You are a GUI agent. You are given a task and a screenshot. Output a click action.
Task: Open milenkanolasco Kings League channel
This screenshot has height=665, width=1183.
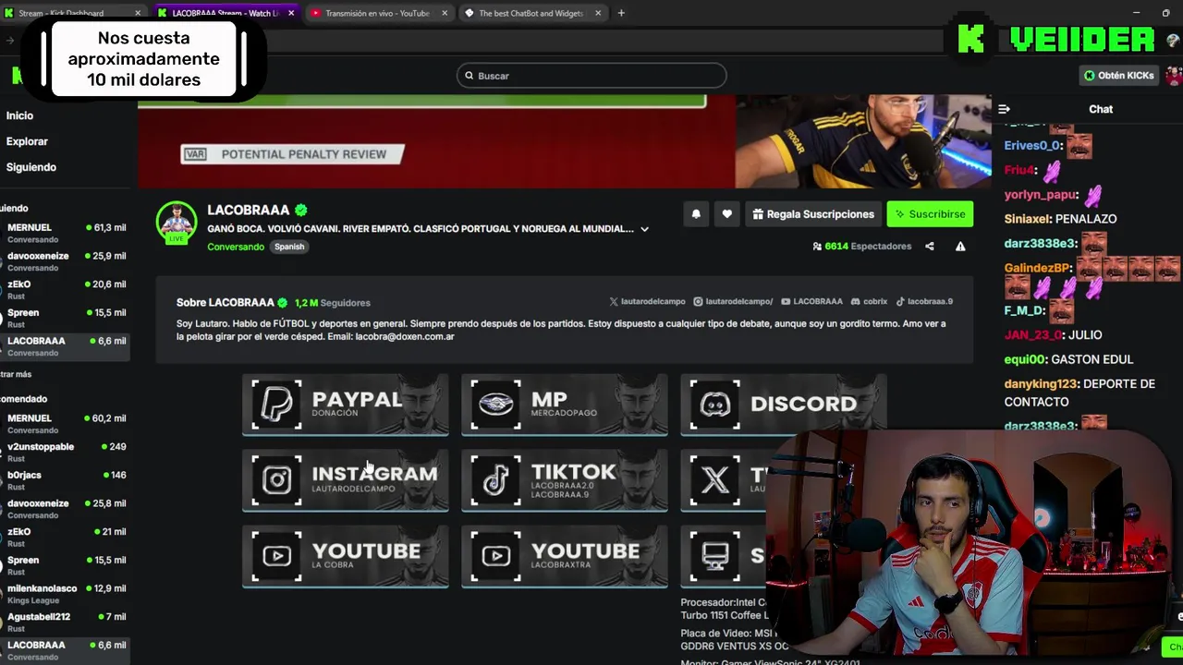pyautogui.click(x=65, y=594)
